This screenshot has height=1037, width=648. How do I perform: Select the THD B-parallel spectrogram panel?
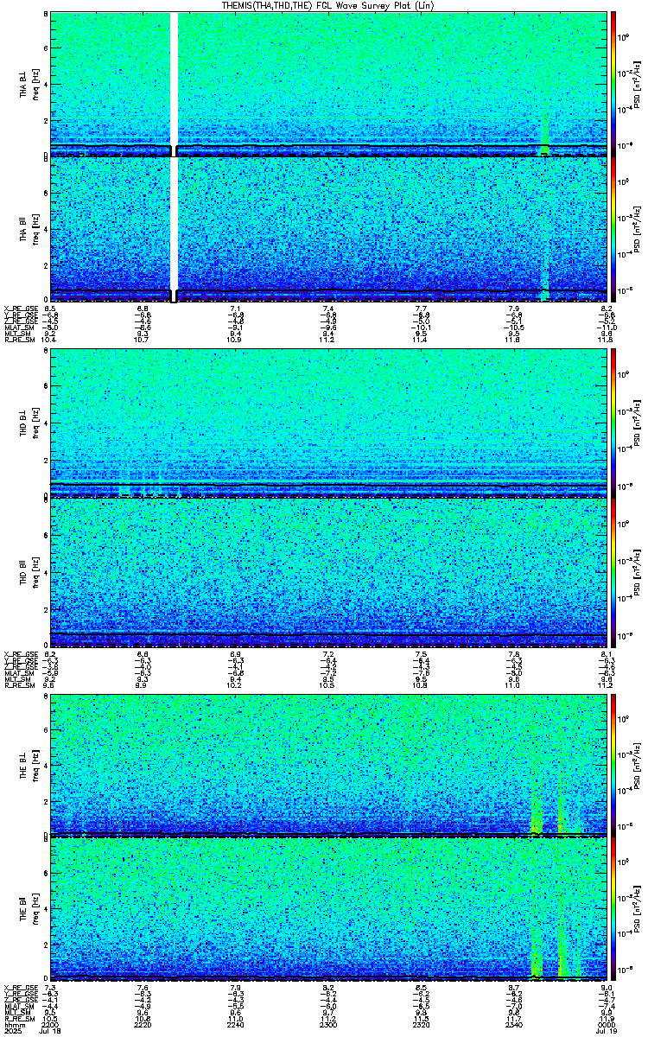coord(328,572)
